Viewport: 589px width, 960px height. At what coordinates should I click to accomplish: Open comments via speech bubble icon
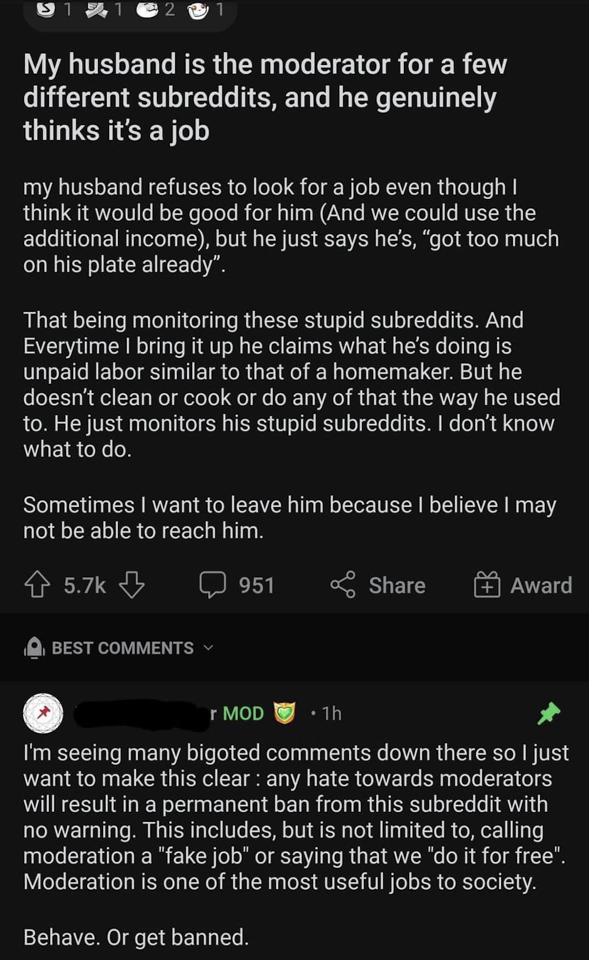pyautogui.click(x=212, y=585)
